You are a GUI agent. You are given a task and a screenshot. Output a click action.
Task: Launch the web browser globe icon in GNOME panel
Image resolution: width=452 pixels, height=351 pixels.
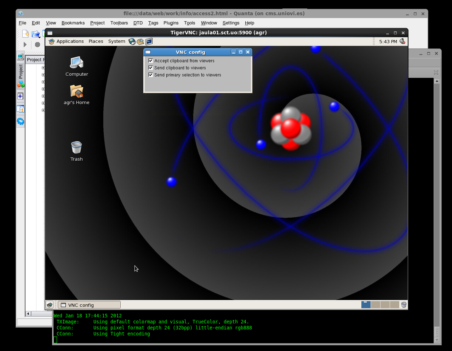pos(132,41)
